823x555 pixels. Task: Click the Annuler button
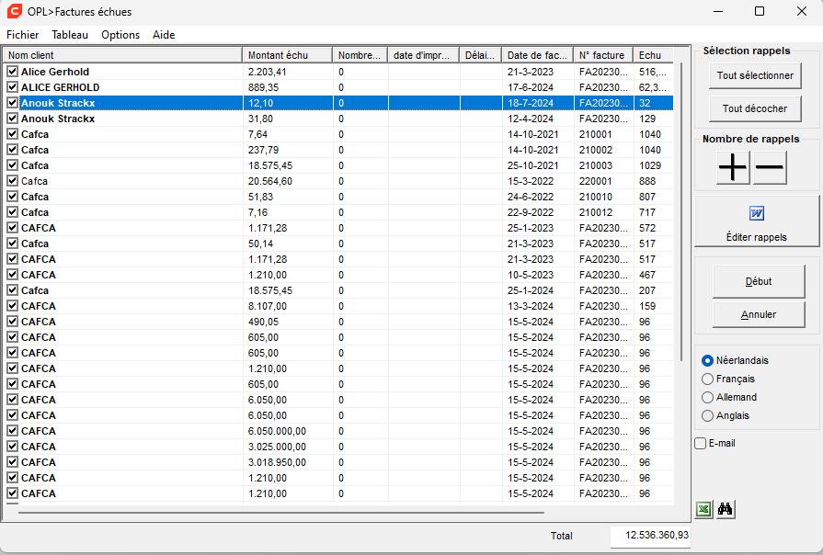tap(759, 315)
